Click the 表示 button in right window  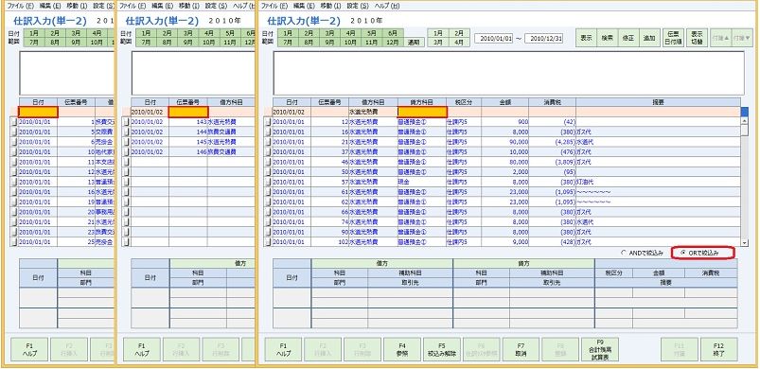586,38
